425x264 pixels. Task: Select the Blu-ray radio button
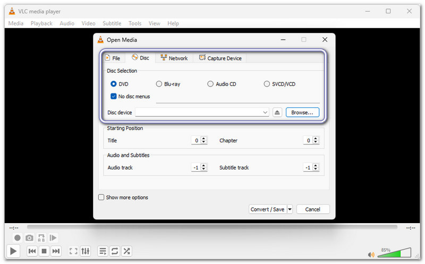click(159, 84)
